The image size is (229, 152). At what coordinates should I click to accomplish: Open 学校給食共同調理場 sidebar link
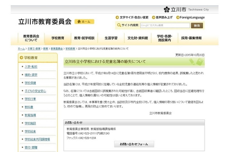(x=37, y=139)
